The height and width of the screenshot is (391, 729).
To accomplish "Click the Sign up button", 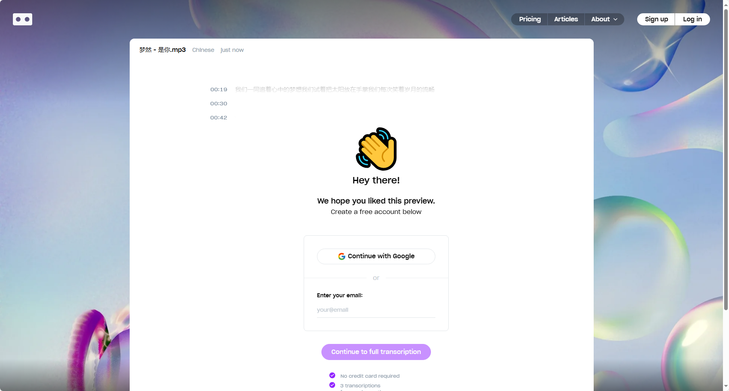I will (656, 19).
